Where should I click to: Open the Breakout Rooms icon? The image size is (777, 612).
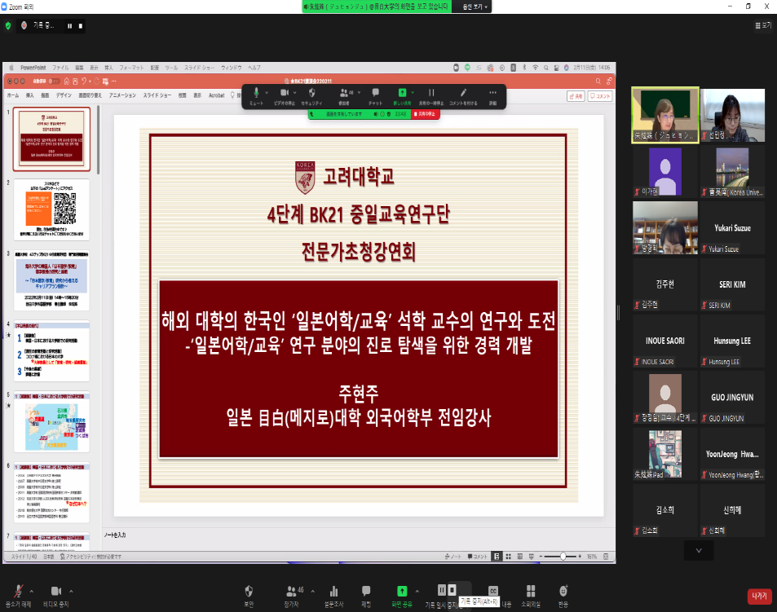530,590
